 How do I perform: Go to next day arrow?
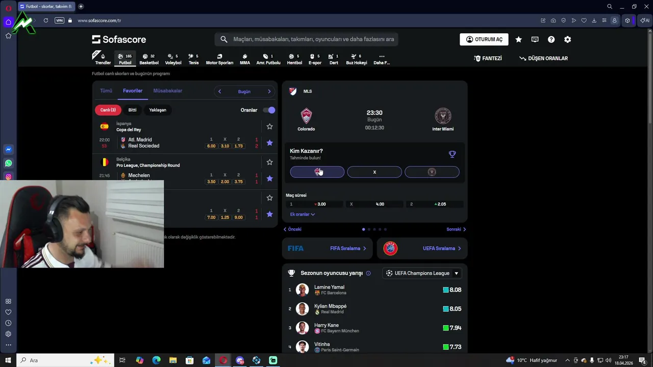[x=269, y=92]
